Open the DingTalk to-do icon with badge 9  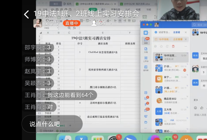pos(146,98)
